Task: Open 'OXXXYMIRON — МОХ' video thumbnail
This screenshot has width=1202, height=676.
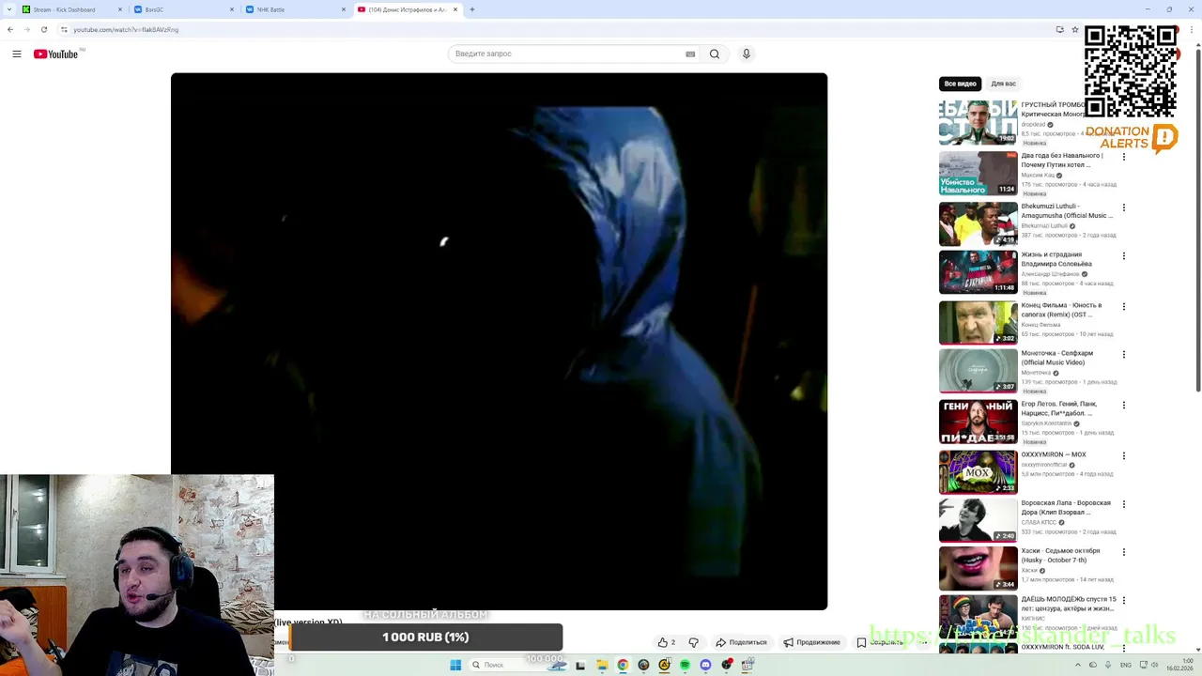Action: pos(978,472)
